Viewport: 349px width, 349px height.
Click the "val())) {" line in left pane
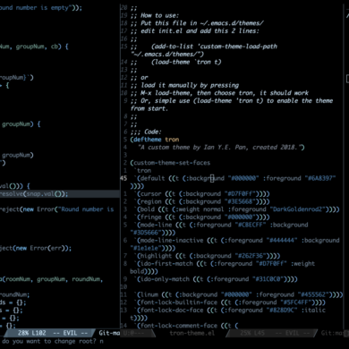click(x=15, y=186)
